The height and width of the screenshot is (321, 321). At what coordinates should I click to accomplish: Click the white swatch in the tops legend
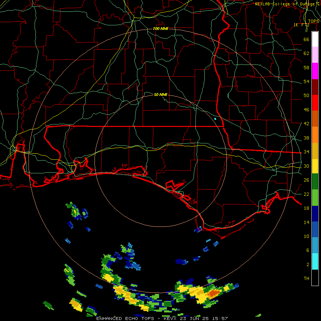[x=315, y=39]
